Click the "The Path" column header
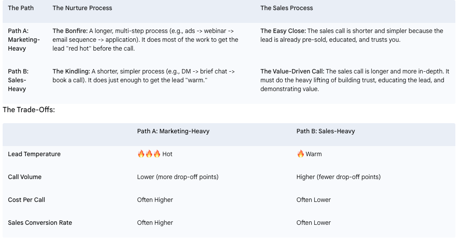 tap(21, 8)
